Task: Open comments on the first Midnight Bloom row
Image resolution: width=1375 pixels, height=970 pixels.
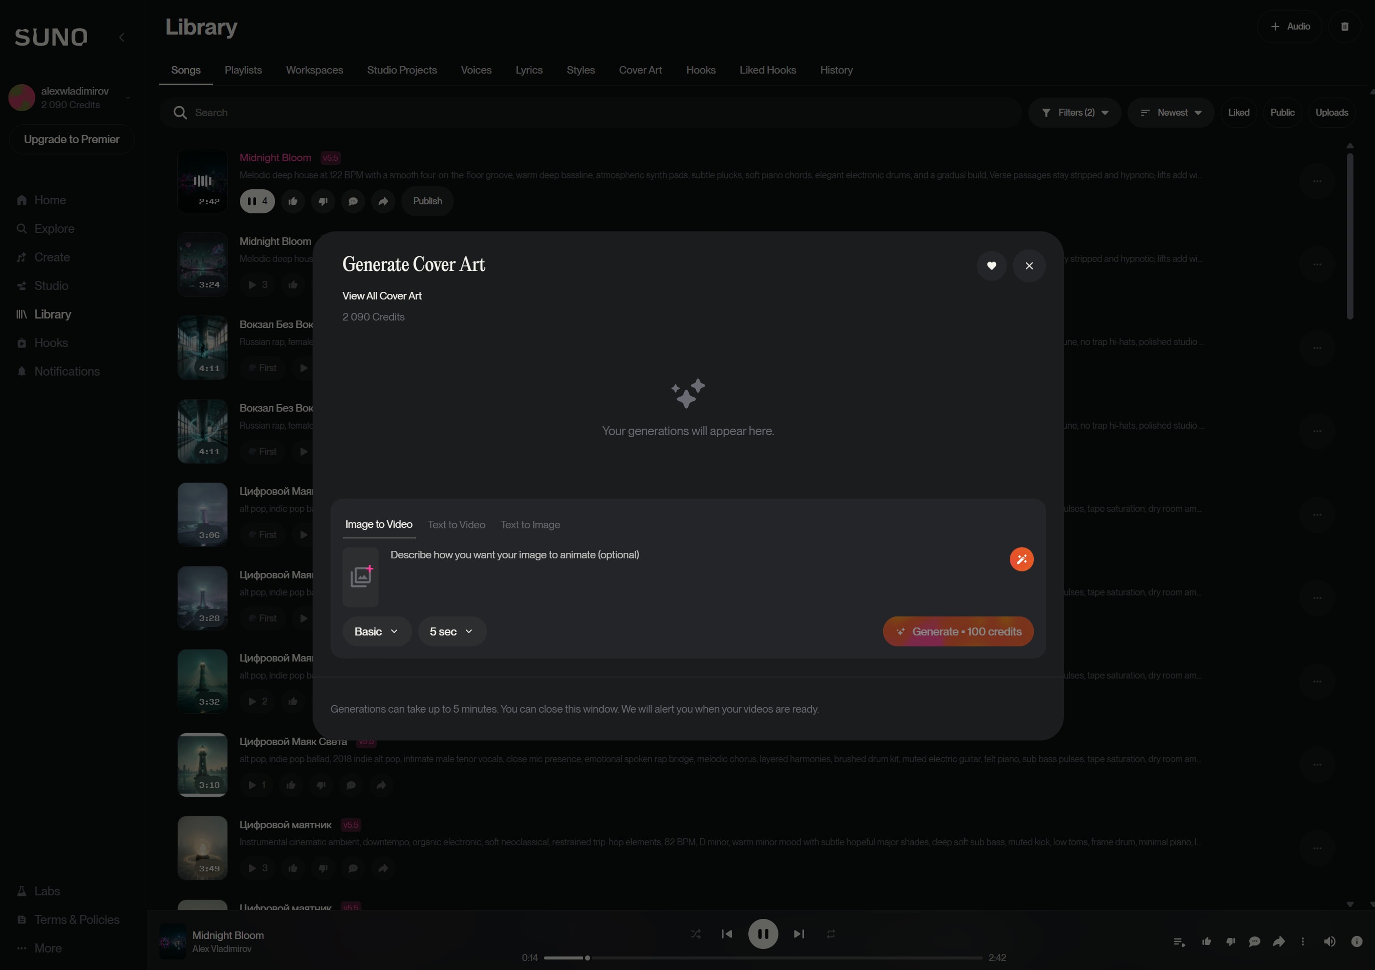Action: click(x=353, y=201)
